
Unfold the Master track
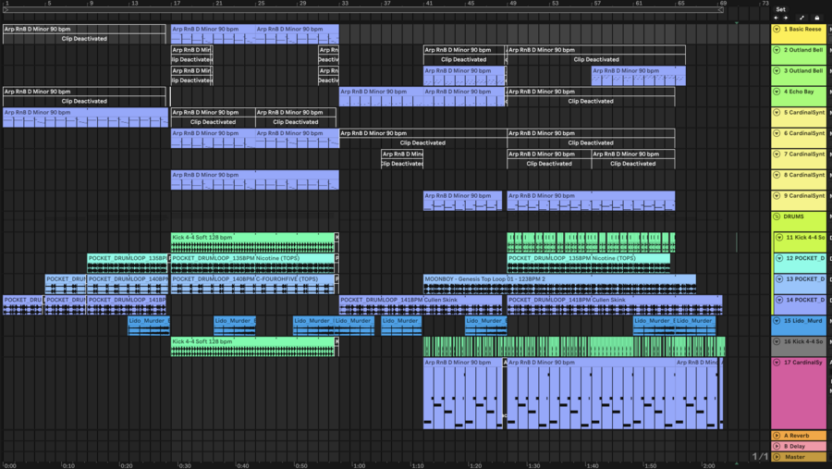[777, 457]
